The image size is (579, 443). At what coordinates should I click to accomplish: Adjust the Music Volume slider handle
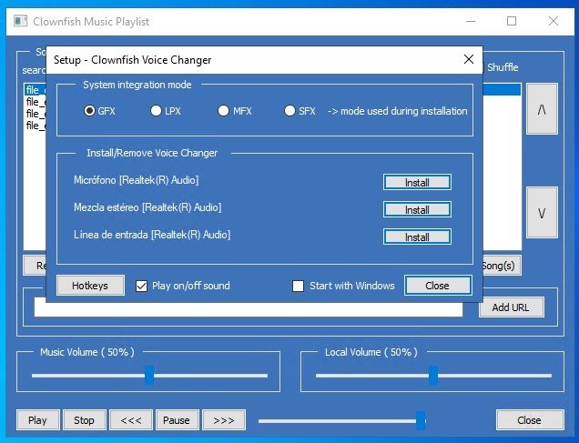pyautogui.click(x=149, y=376)
